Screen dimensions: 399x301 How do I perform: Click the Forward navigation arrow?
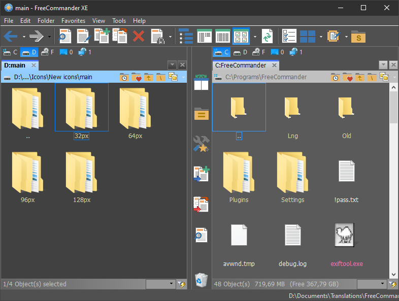pyautogui.click(x=37, y=37)
